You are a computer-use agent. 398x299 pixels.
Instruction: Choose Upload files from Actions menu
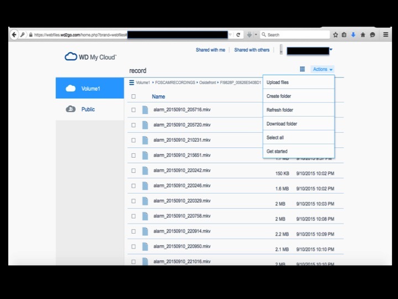click(x=298, y=82)
